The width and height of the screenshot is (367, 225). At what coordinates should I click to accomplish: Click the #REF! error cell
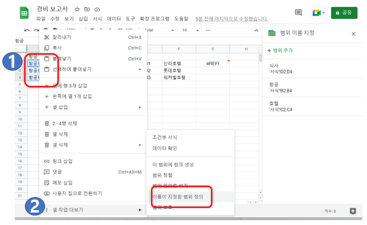212,64
